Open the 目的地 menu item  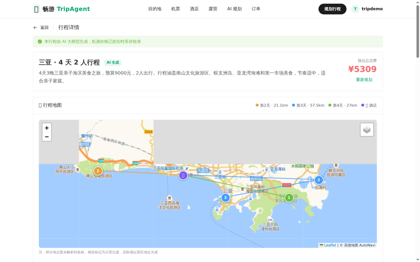pos(155,9)
